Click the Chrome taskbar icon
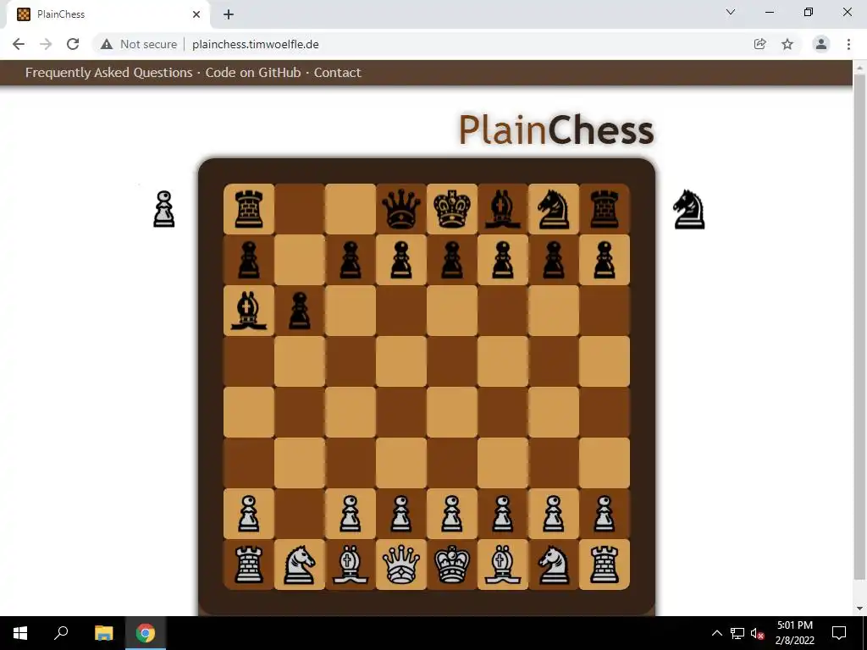Image resolution: width=867 pixels, height=650 pixels. pyautogui.click(x=146, y=633)
